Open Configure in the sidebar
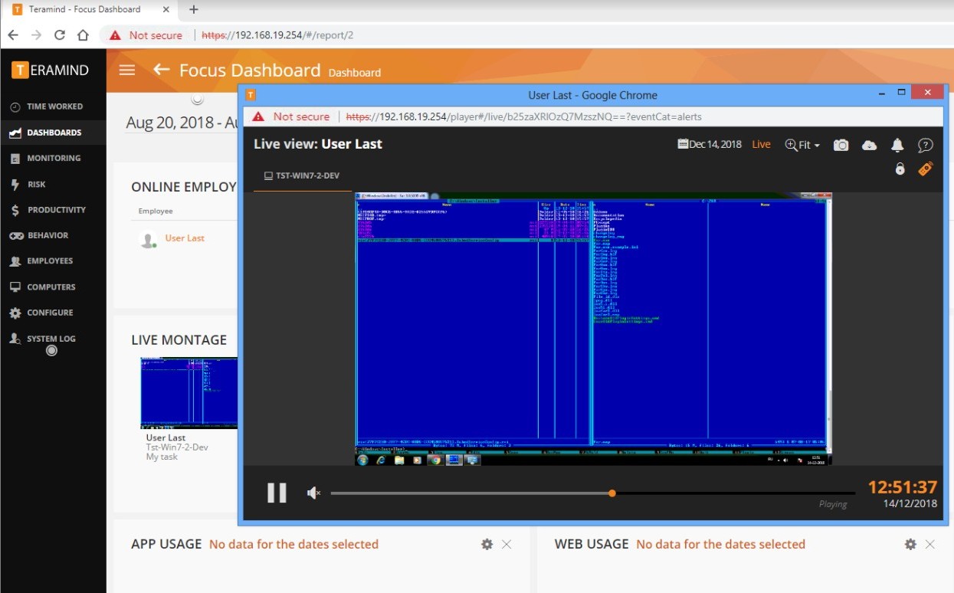 [54, 313]
